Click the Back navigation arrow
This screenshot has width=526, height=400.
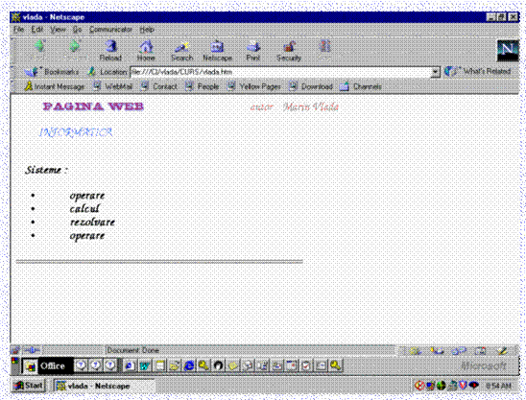tap(39, 50)
